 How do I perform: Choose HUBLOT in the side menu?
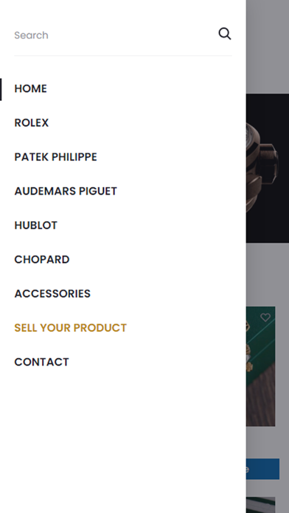click(35, 225)
